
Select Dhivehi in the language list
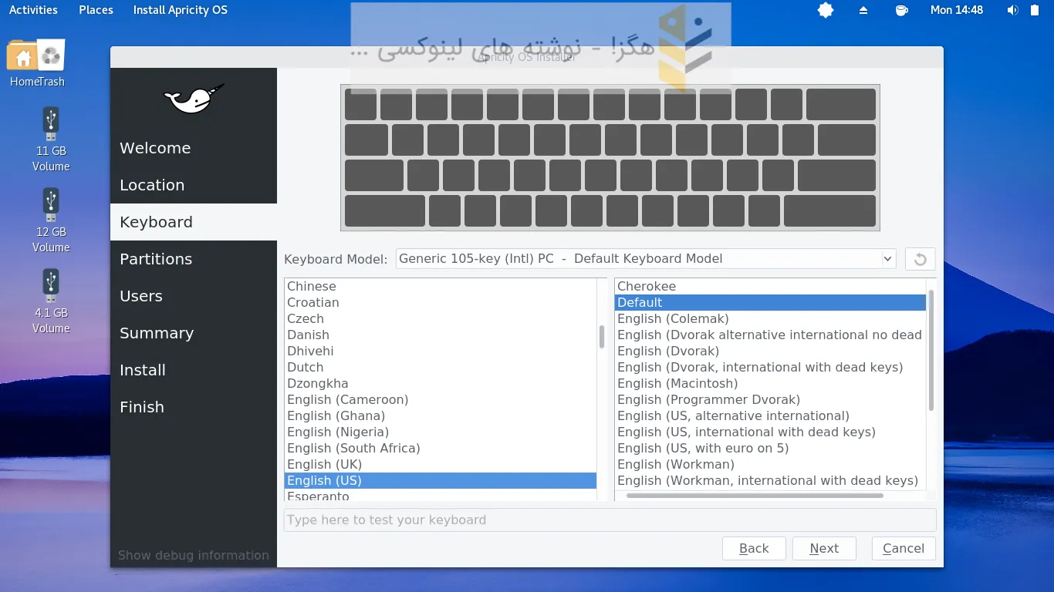(440, 351)
